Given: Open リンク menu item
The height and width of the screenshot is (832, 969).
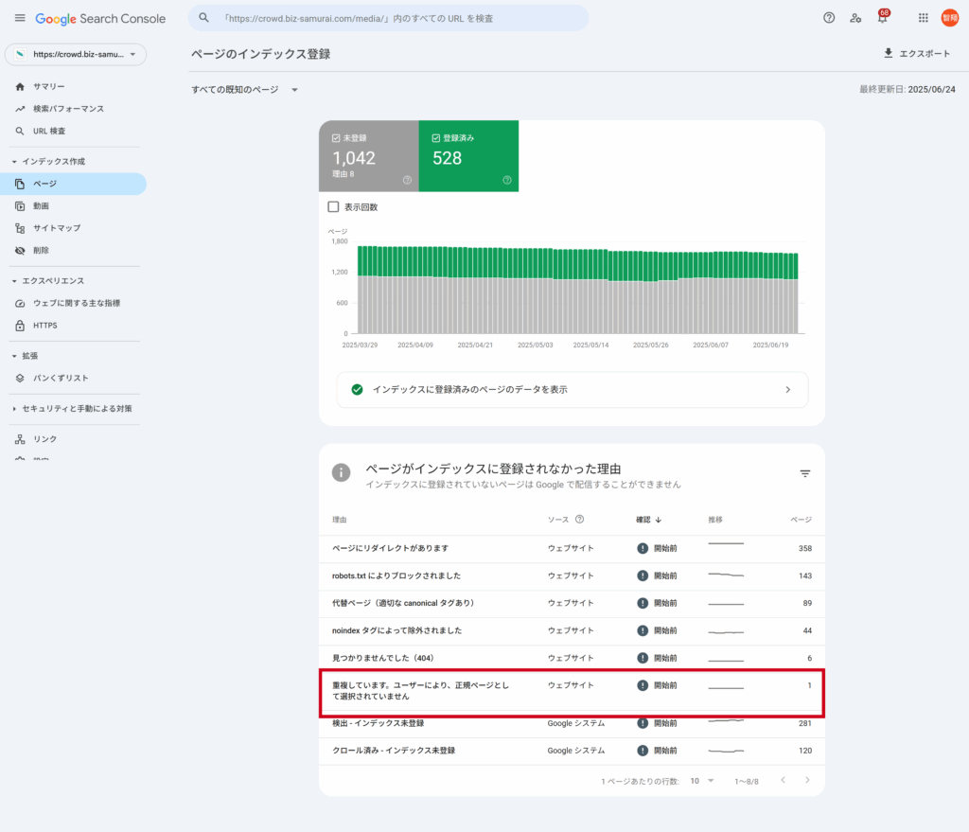Looking at the screenshot, I should 74,439.
